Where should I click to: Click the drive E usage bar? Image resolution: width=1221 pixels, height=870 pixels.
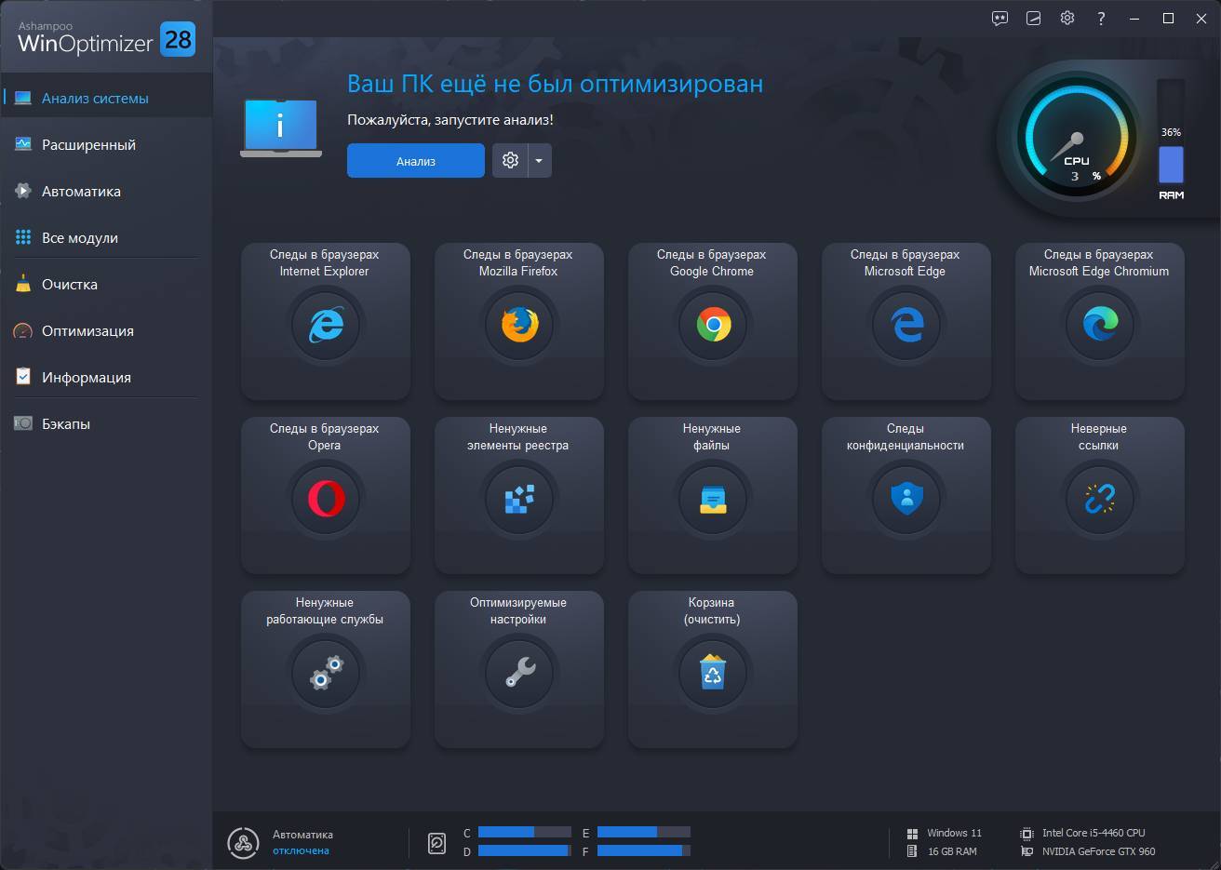click(644, 832)
